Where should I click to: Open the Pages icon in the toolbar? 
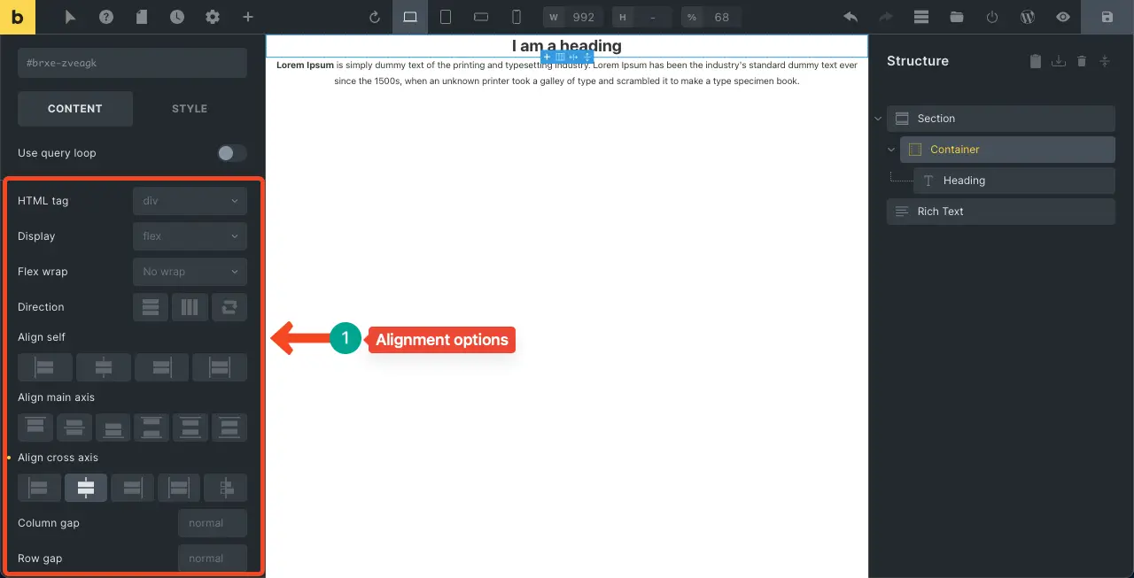142,17
